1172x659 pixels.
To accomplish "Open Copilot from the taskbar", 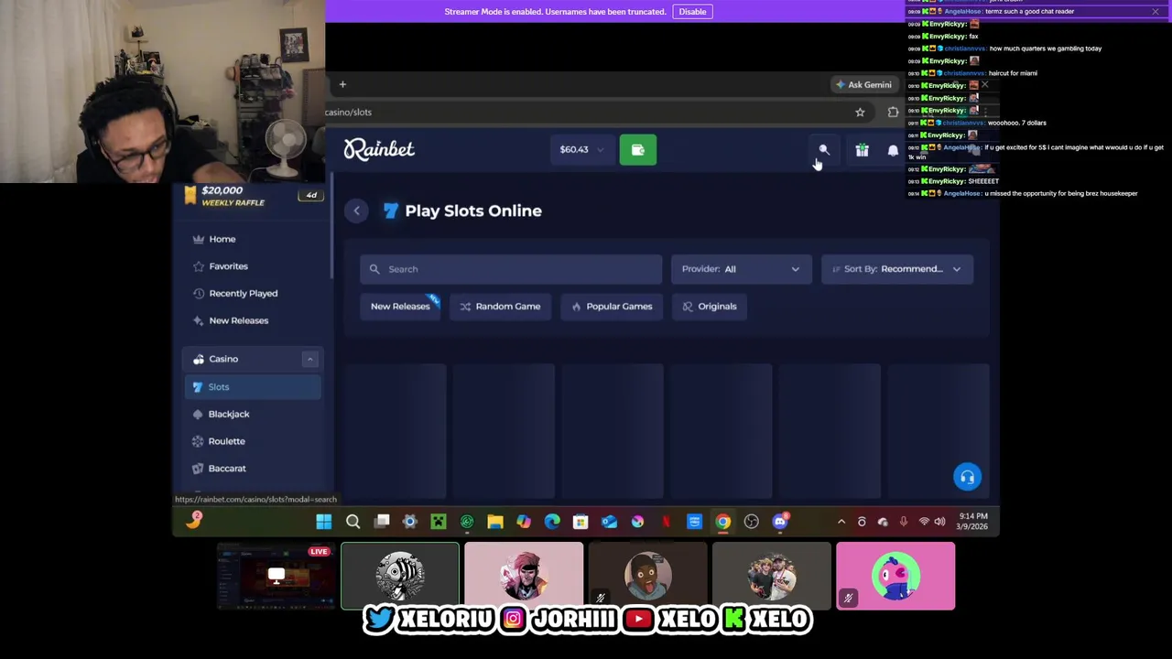I will point(524,522).
